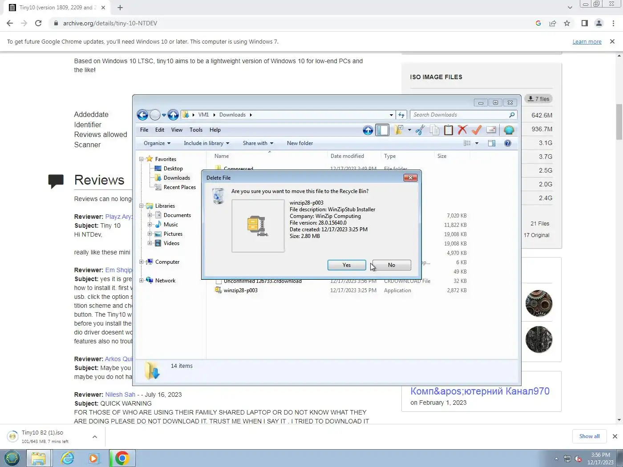Open the Explorer Edit menu
The image size is (623, 467).
tap(160, 130)
